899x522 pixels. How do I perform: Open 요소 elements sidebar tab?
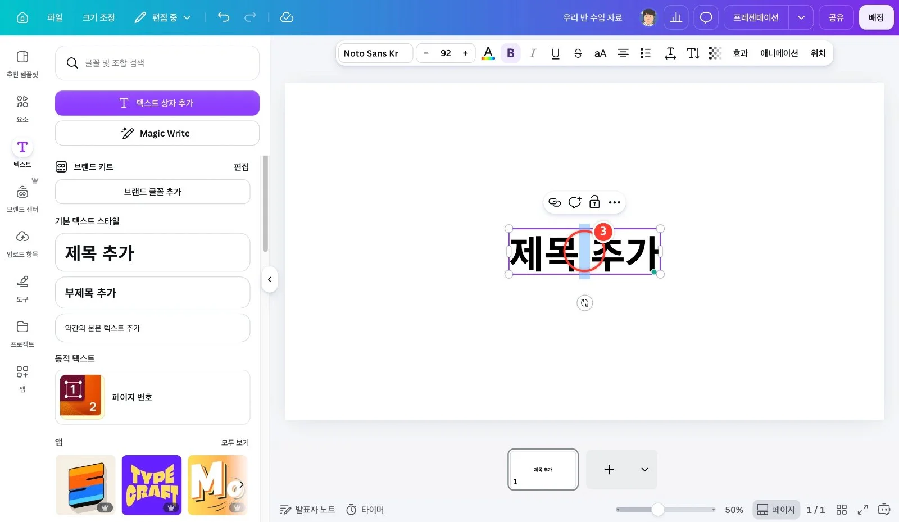22,108
